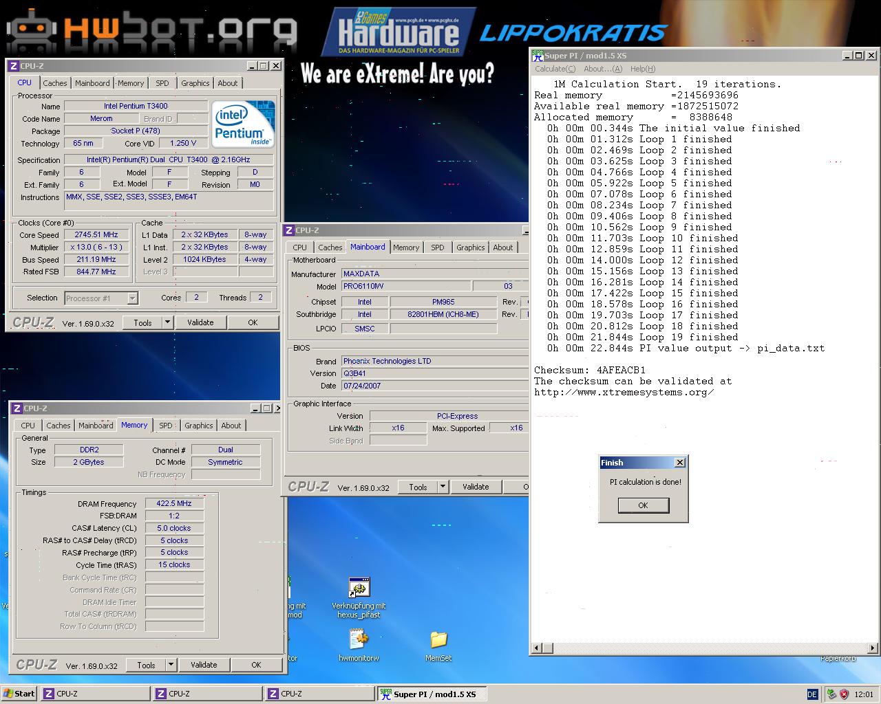
Task: Click OK in the top CPU-Z window
Action: (253, 322)
